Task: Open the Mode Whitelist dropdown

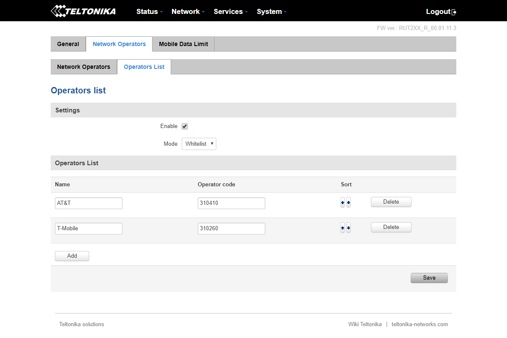Action: pyautogui.click(x=199, y=144)
